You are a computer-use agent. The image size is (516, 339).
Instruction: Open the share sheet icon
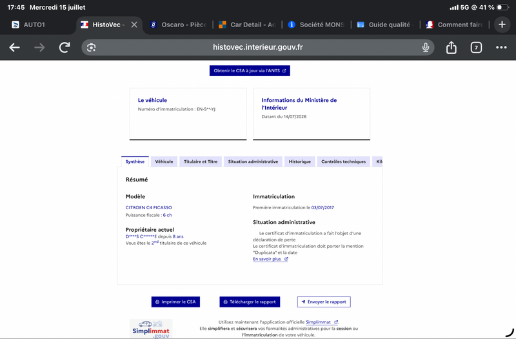point(451,47)
